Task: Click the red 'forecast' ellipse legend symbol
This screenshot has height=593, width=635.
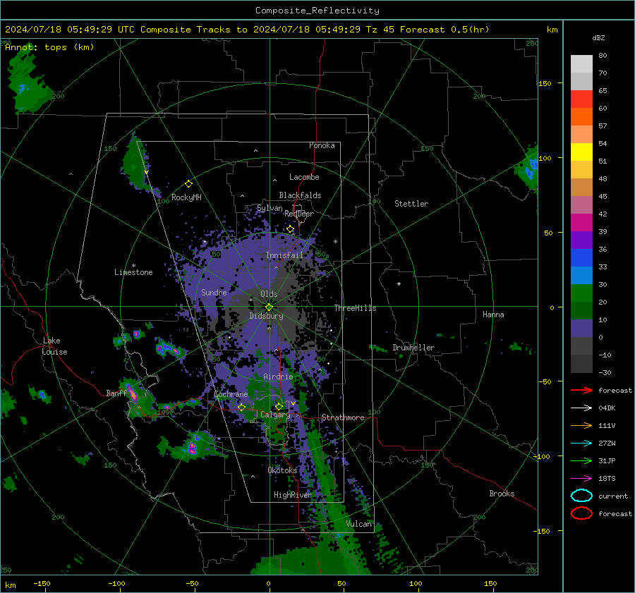Action: pyautogui.click(x=581, y=513)
